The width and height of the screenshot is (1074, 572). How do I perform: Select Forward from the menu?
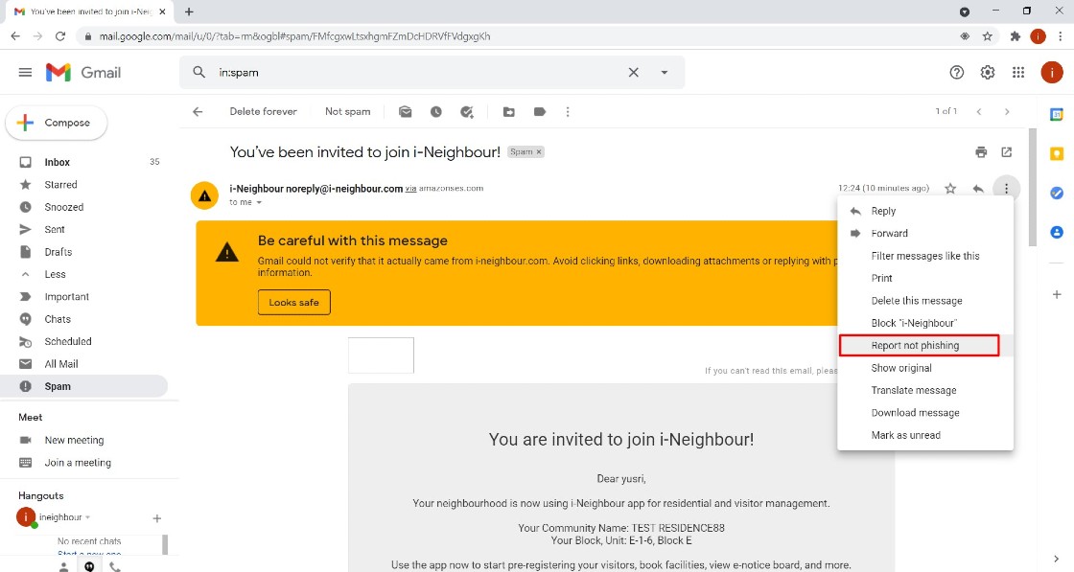(x=925, y=234)
